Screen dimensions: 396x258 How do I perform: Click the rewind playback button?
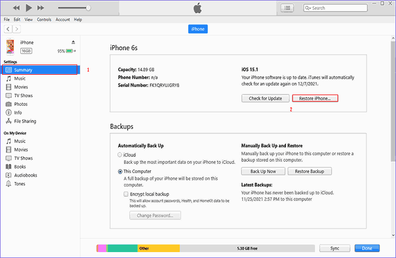[x=17, y=8]
